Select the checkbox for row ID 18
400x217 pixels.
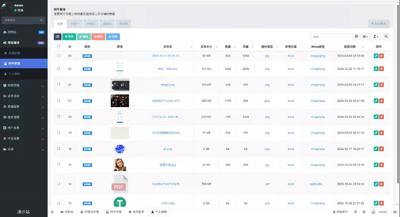click(59, 149)
